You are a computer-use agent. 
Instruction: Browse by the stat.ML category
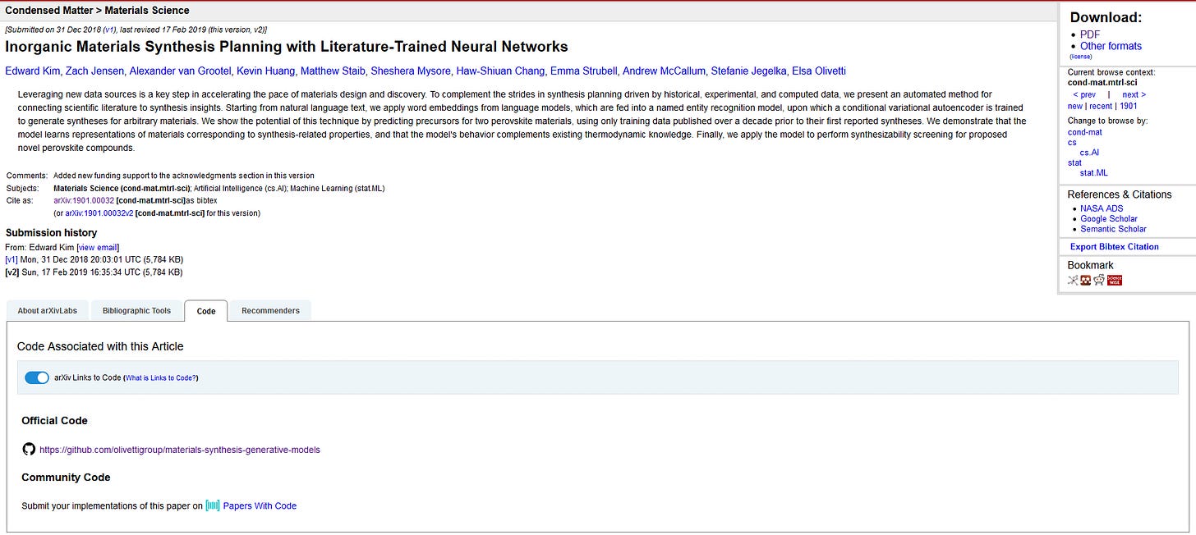(x=1093, y=173)
